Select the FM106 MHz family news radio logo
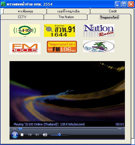The image size is (135, 145). coord(62,47)
